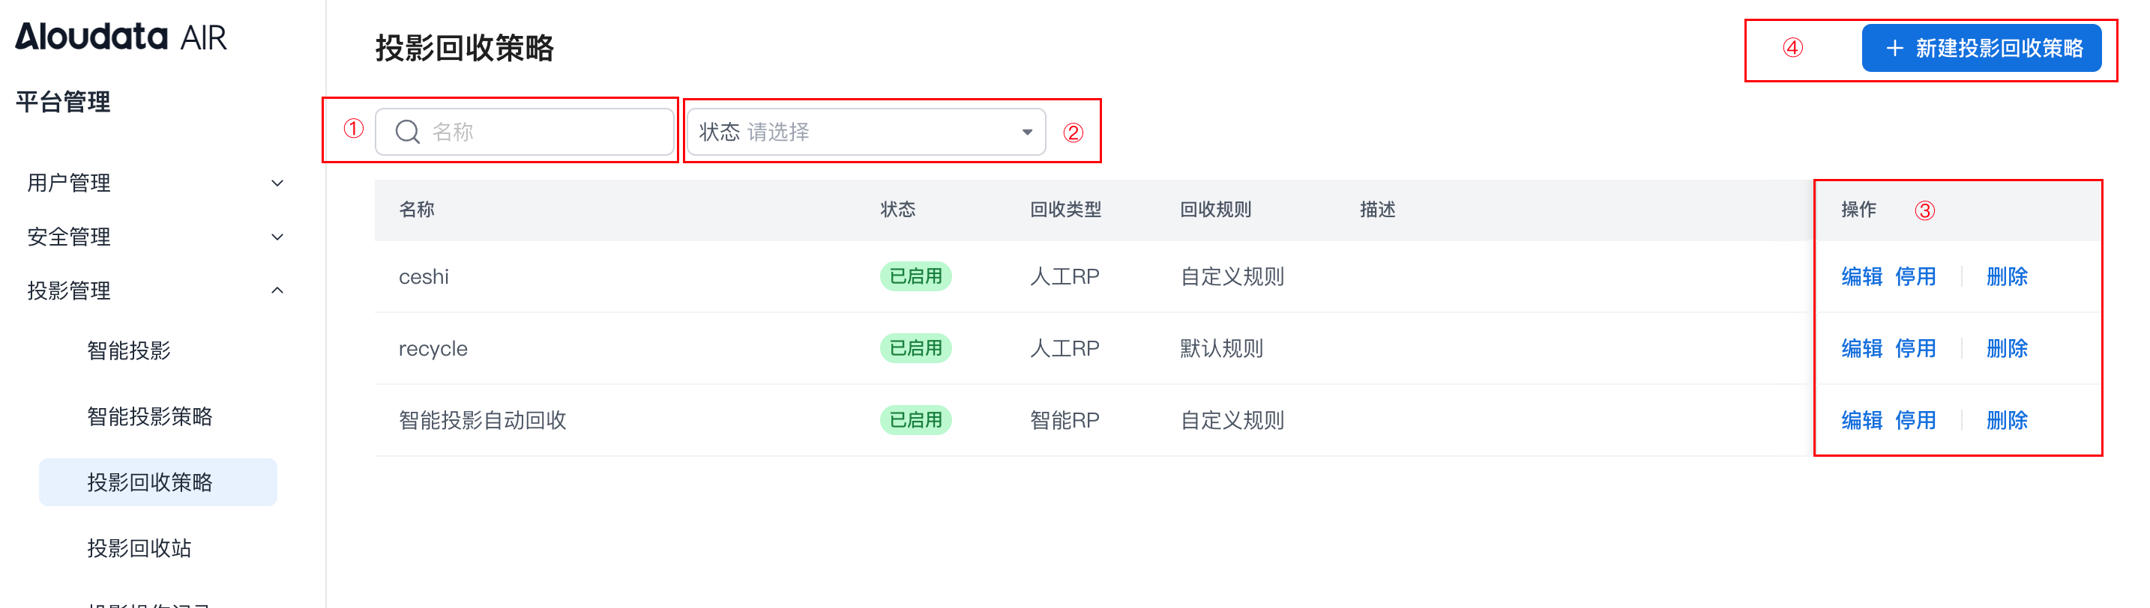Edit the recycle strategy
The height and width of the screenshot is (608, 2150).
[x=1861, y=349]
